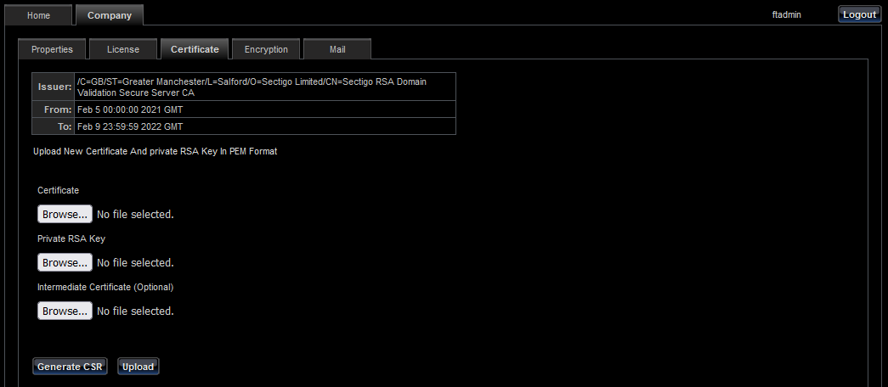Browse for a Certificate file
This screenshot has width=888, height=387.
pos(65,214)
